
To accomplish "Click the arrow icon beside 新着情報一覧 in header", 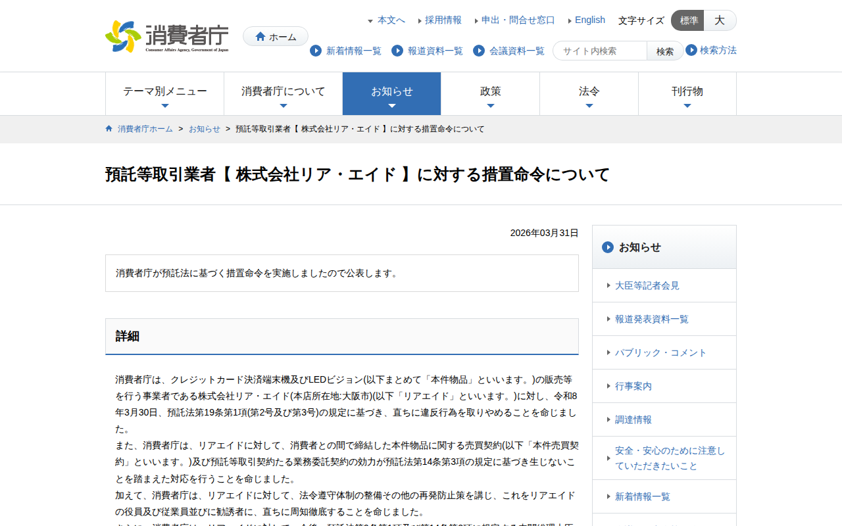I will click(316, 51).
